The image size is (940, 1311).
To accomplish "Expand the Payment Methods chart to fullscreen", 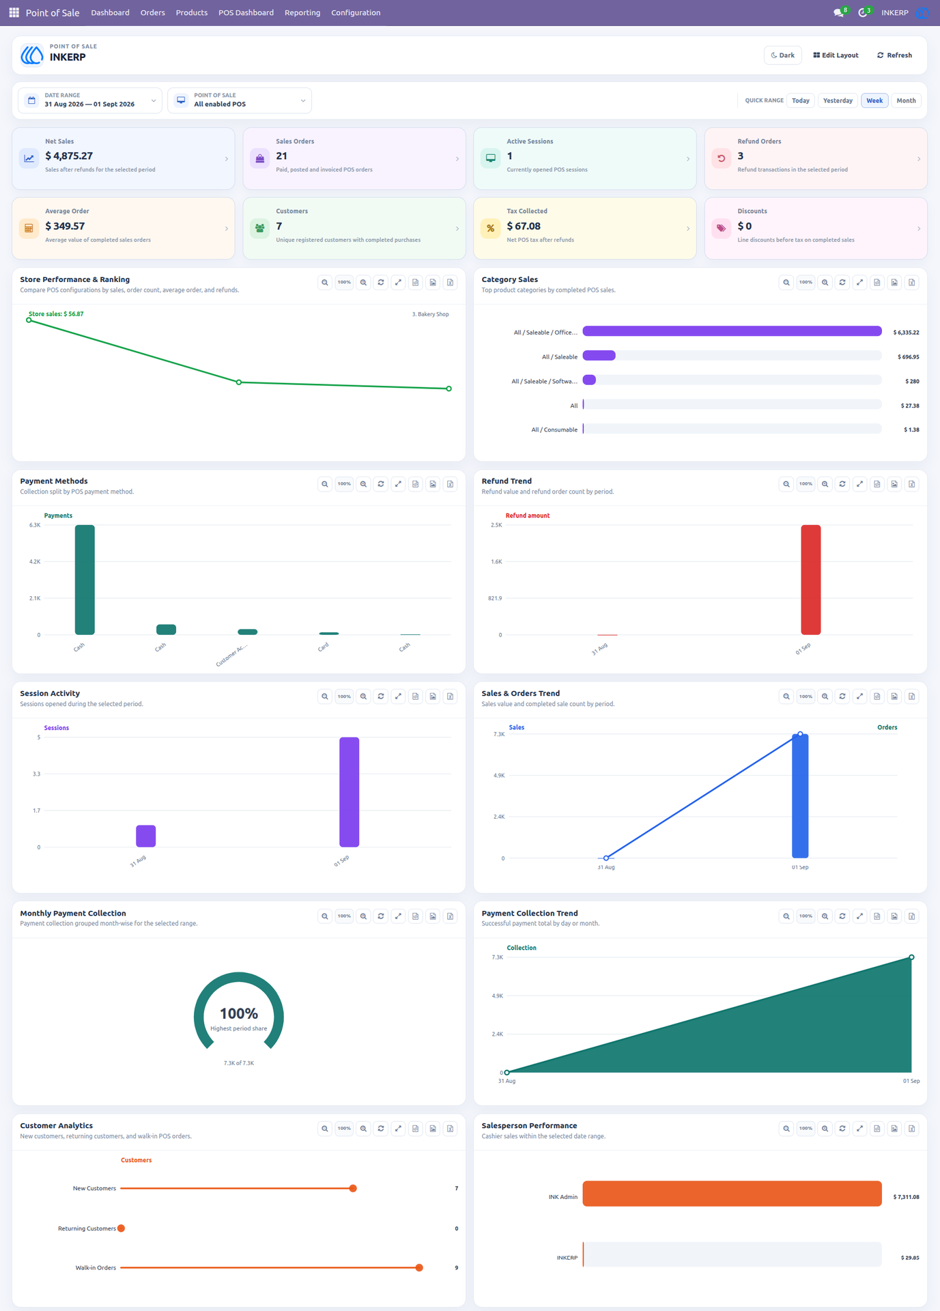I will [x=398, y=484].
